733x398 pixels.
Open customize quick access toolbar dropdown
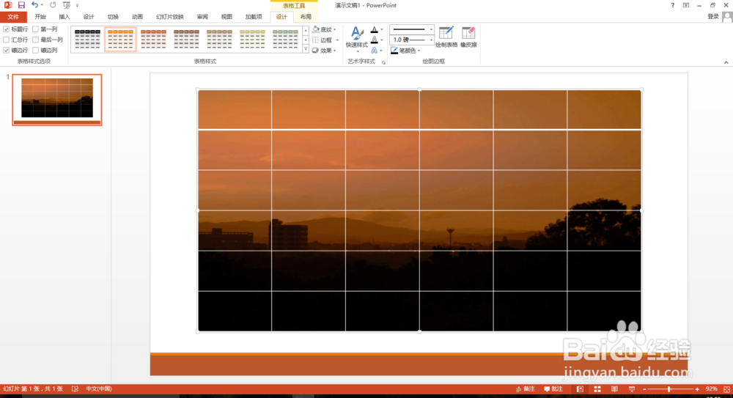(77, 5)
